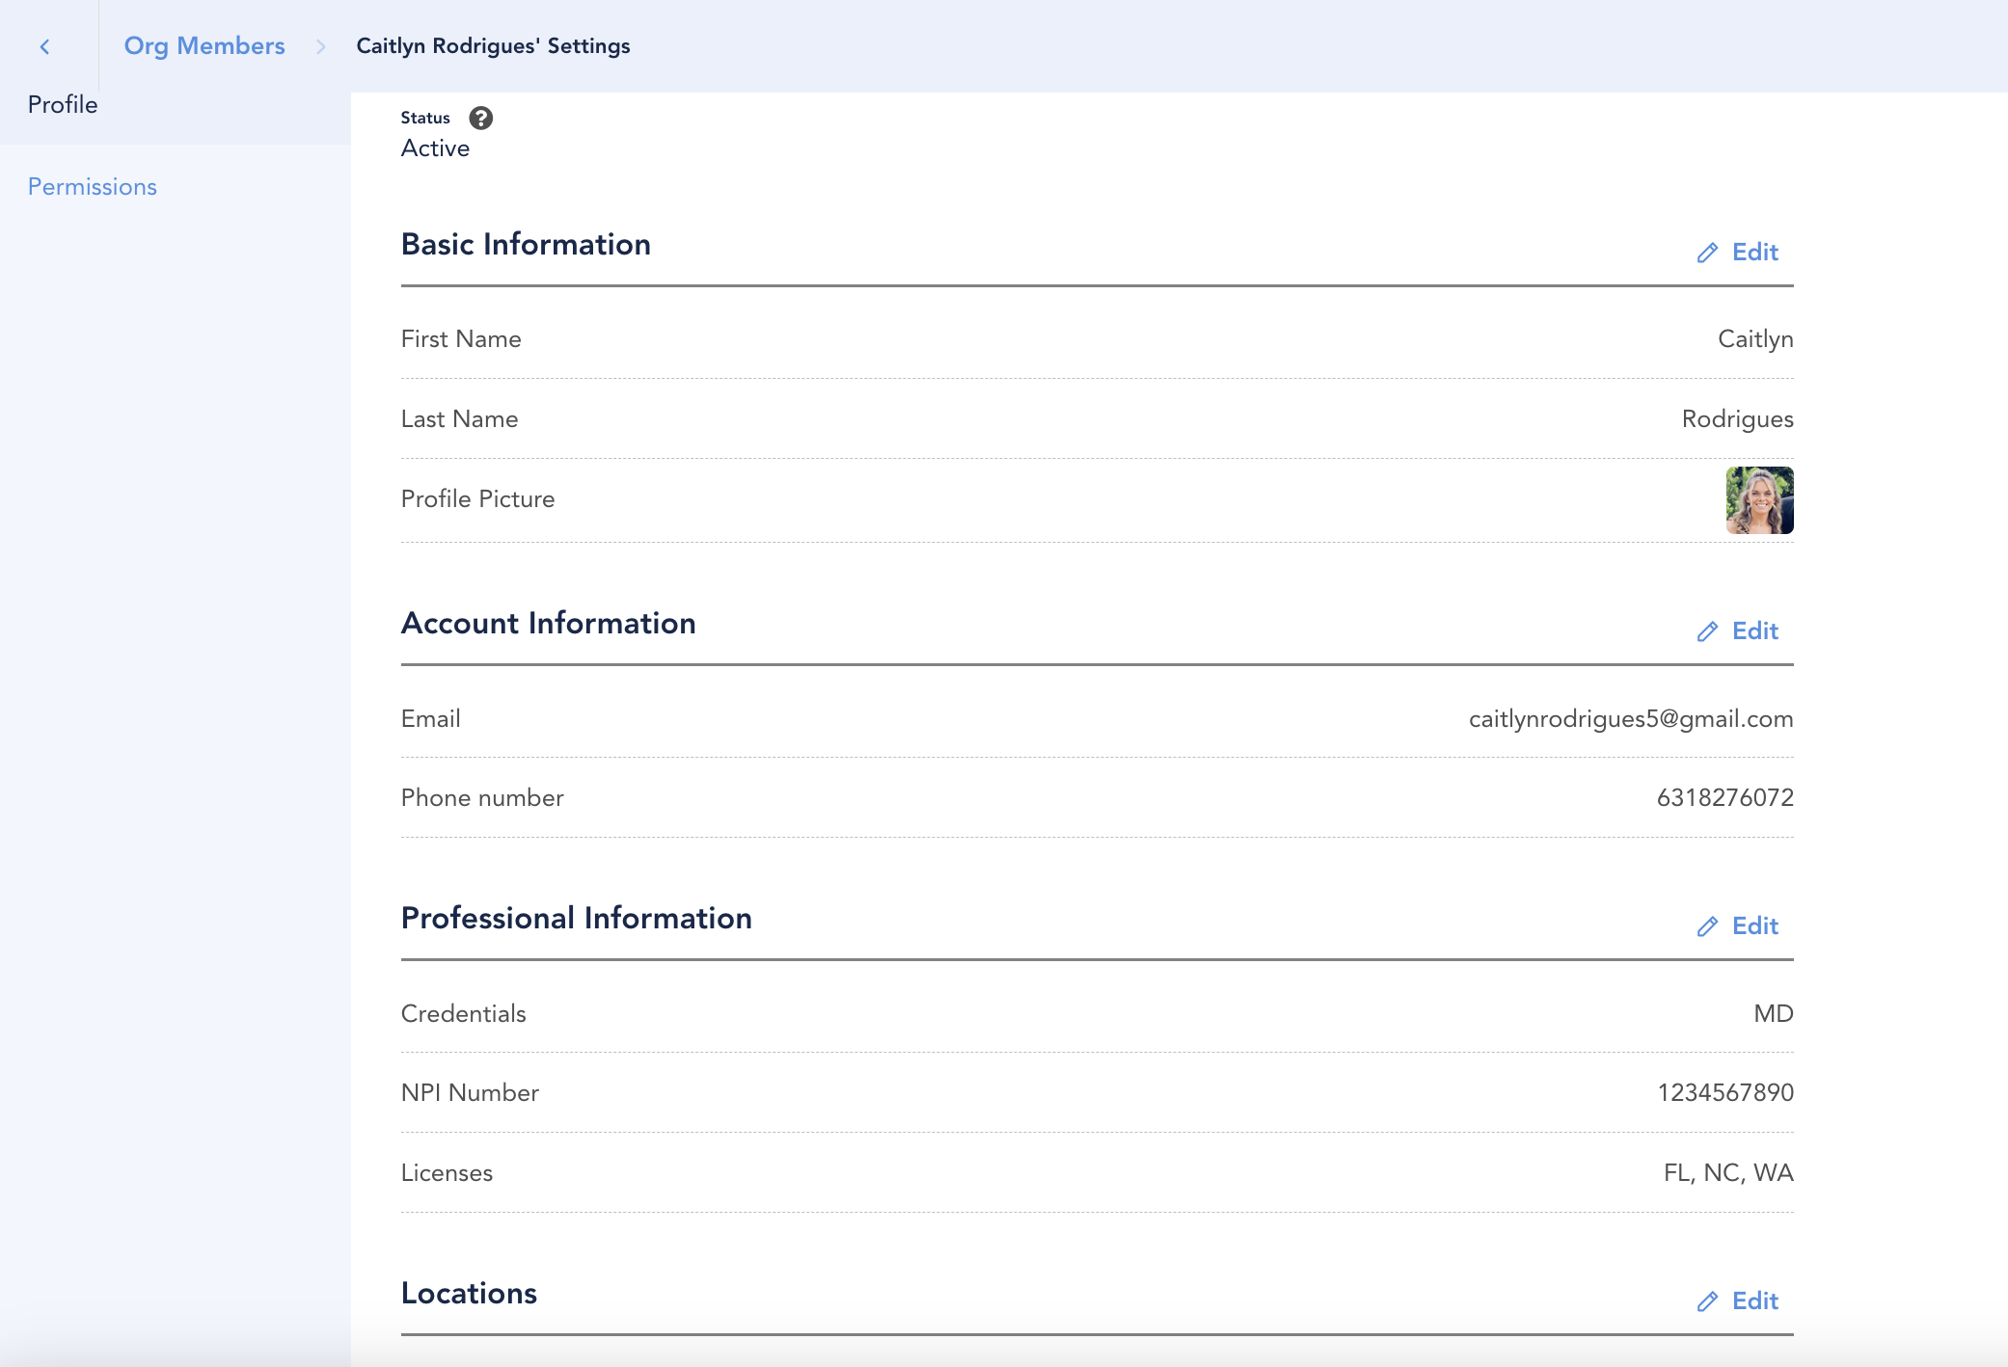
Task: Go to Org Members breadcrumb link
Action: coord(204,46)
